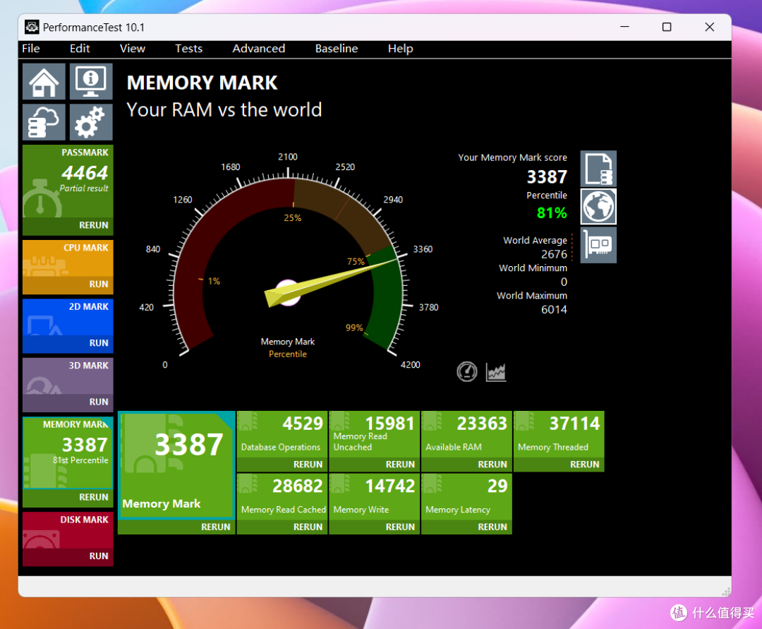Click the Memory Latency 29 result
The width and height of the screenshot is (762, 629).
(x=466, y=497)
